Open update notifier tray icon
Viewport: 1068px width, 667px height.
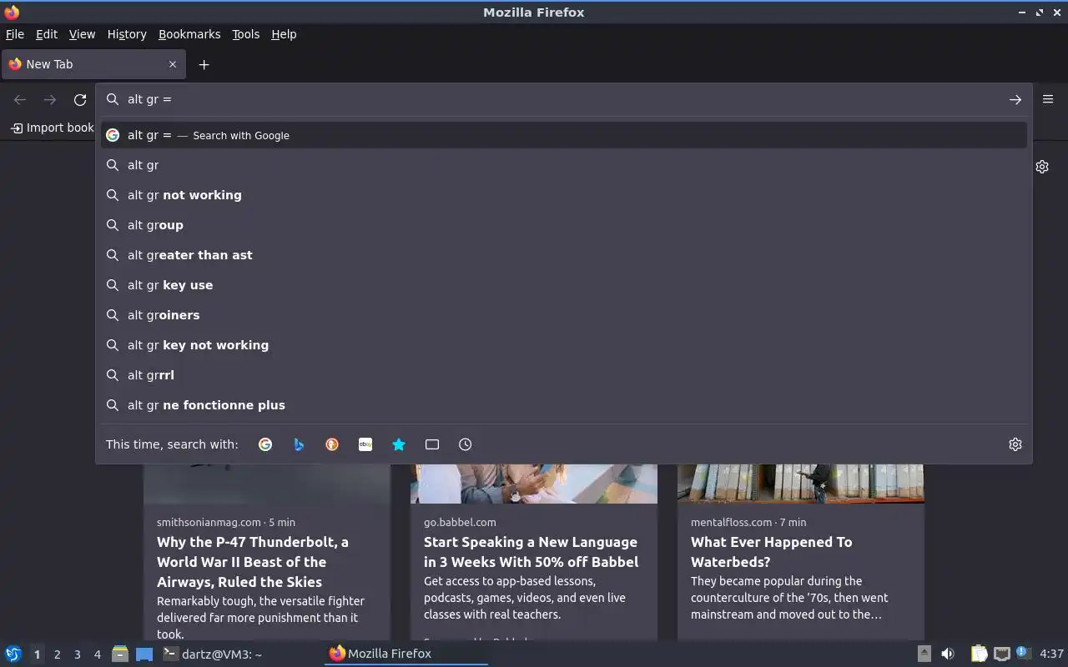tap(1024, 653)
